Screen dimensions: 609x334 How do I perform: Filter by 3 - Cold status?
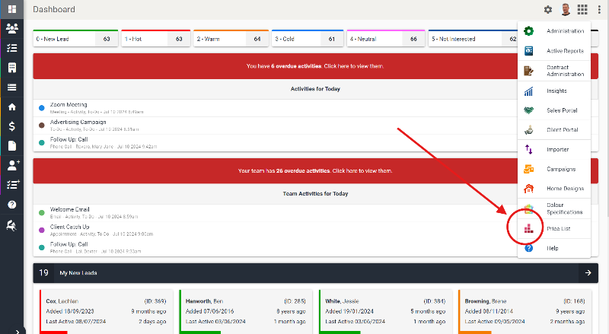[x=308, y=39]
